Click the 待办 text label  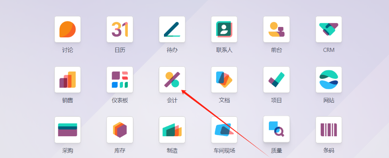point(172,50)
